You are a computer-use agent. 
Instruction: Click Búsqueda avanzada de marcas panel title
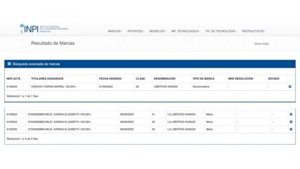36,64
